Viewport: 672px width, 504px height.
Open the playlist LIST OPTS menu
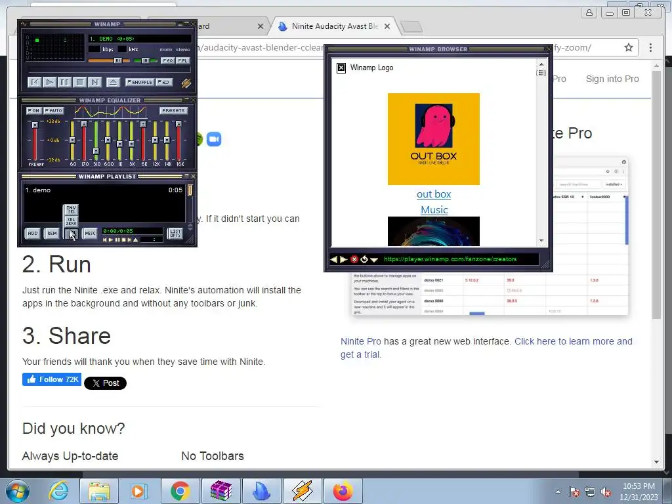pyautogui.click(x=175, y=233)
